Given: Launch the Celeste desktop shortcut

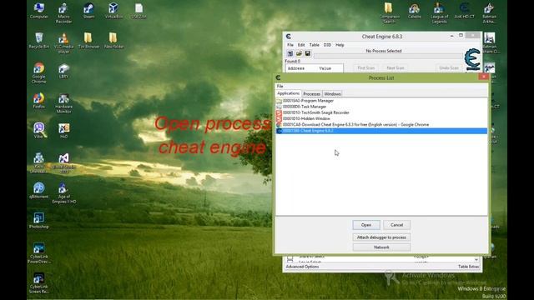Looking at the screenshot, I should click(x=414, y=11).
